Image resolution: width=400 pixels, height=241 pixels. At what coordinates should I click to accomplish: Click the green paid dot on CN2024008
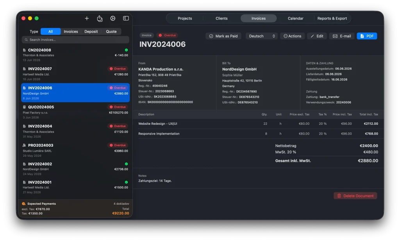pyautogui.click(x=126, y=50)
